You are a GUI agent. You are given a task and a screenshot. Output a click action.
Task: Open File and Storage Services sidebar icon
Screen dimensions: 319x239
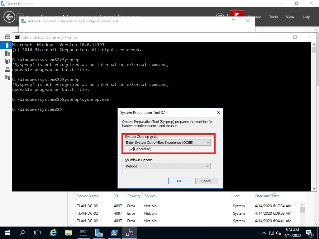[x=7, y=77]
